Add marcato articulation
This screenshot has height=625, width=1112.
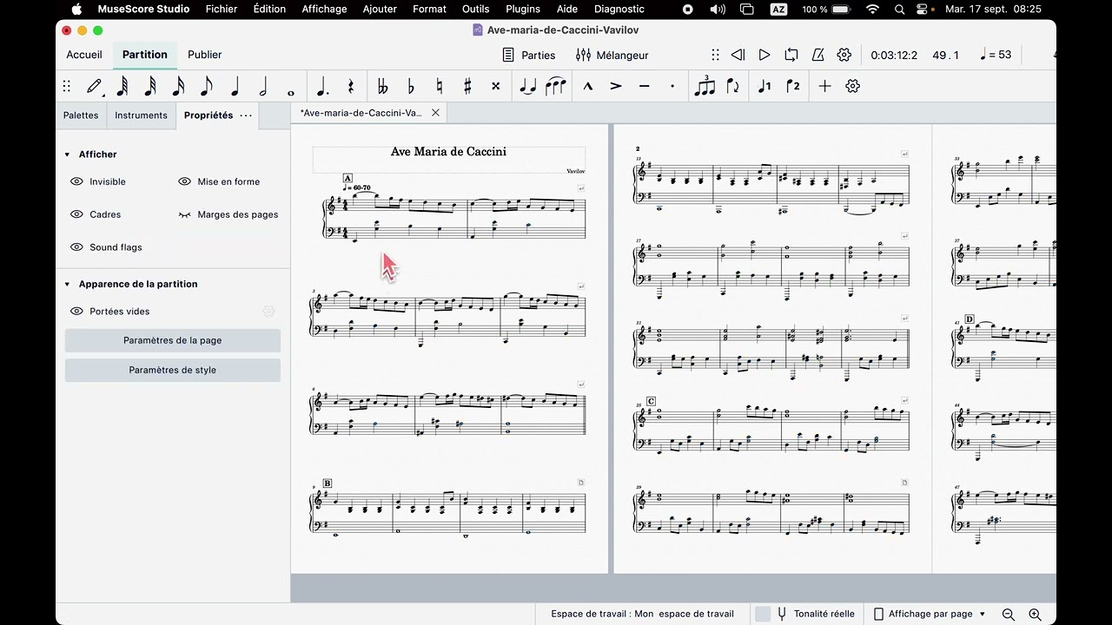[588, 86]
